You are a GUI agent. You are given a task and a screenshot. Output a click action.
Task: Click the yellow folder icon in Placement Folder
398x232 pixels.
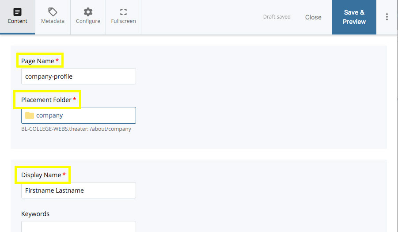(30, 115)
